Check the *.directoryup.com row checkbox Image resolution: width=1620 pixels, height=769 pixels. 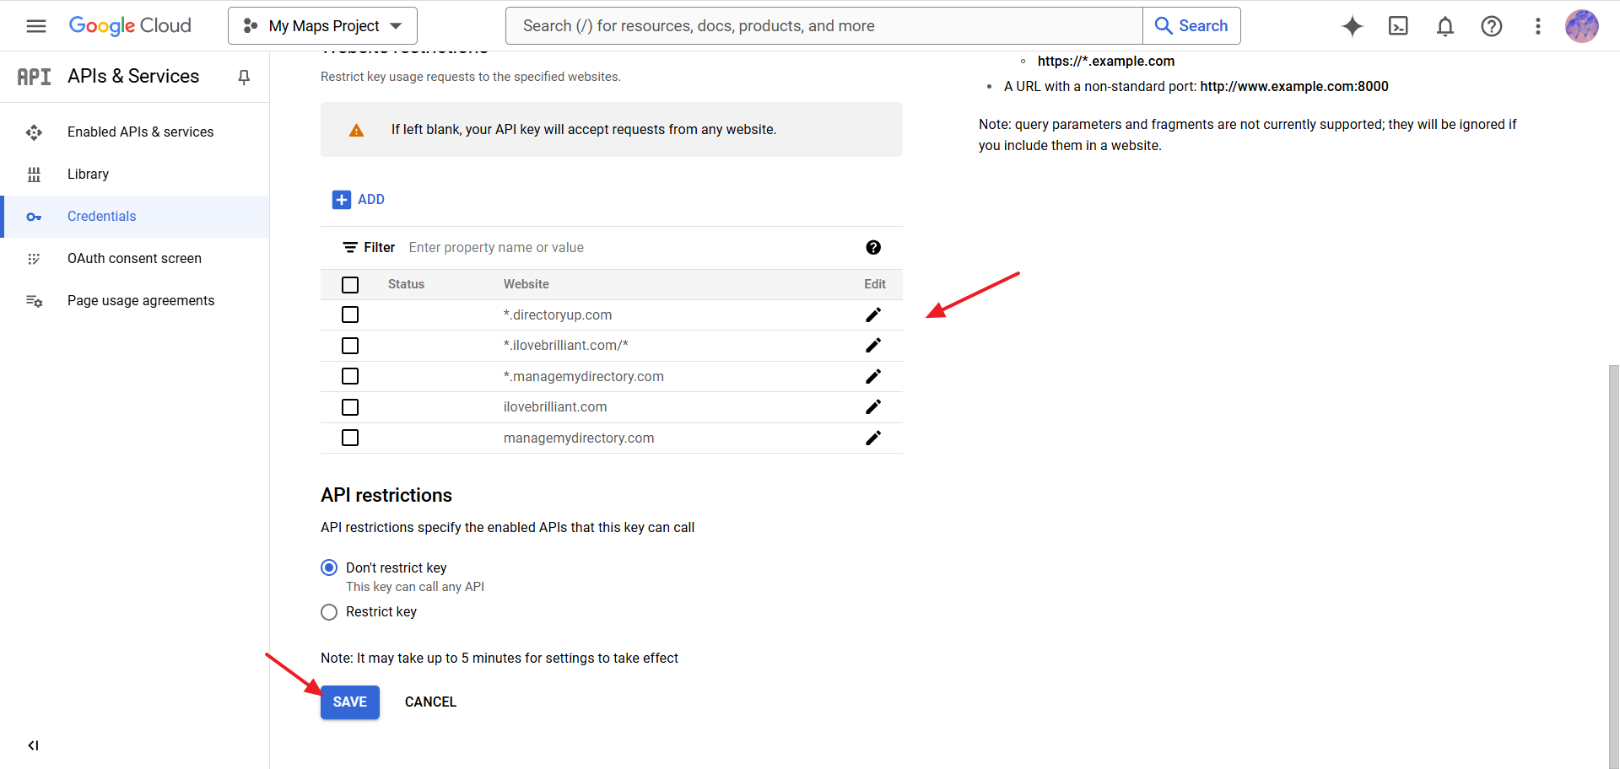[x=350, y=315]
